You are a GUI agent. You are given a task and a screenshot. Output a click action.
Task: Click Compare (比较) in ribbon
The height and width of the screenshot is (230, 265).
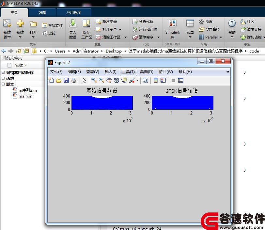pos(49,33)
